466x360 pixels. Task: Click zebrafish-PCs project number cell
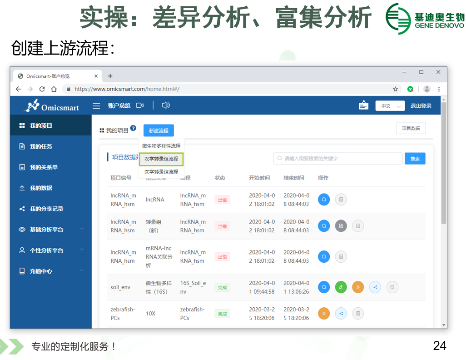(x=123, y=314)
